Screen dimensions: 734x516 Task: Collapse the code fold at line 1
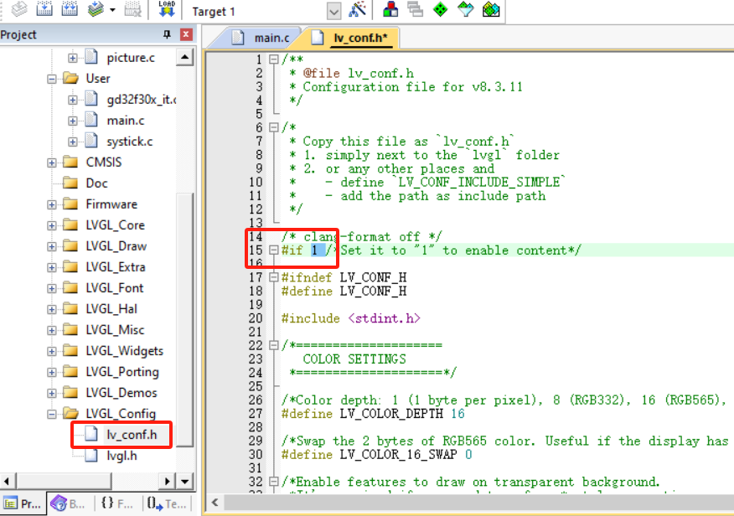(x=274, y=59)
